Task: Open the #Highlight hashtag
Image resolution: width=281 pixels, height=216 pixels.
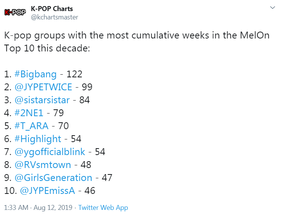Action: pos(37,139)
